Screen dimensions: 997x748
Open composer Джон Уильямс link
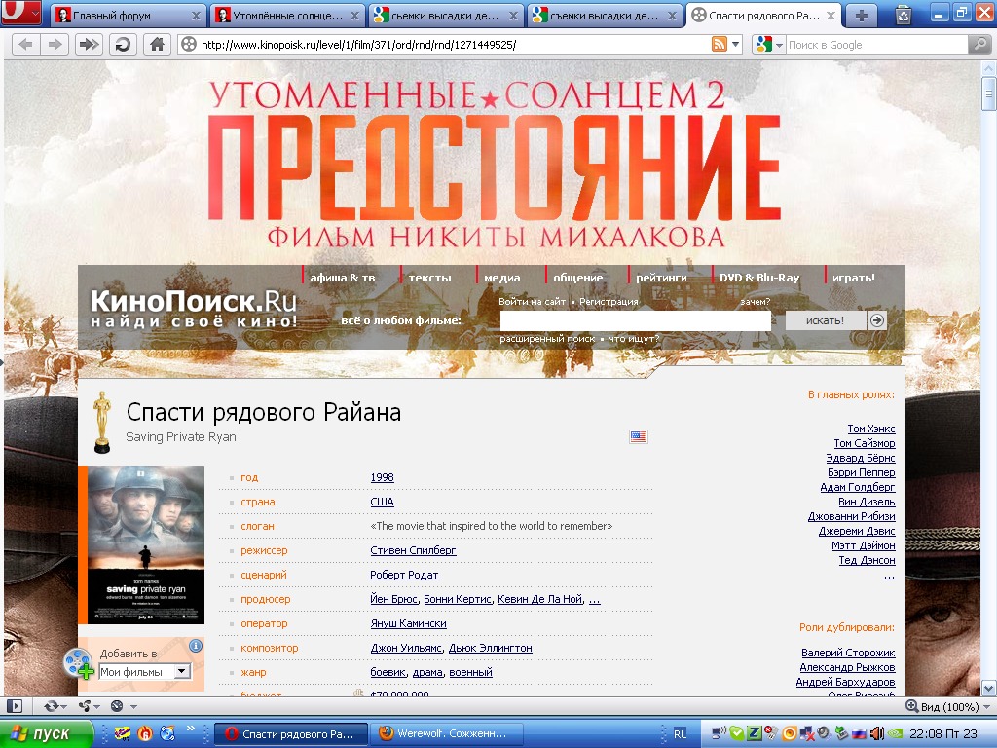coord(406,648)
